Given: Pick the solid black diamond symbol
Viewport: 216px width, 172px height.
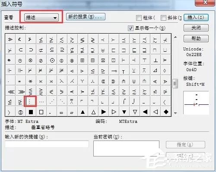Looking at the screenshot, I should 166,112.
